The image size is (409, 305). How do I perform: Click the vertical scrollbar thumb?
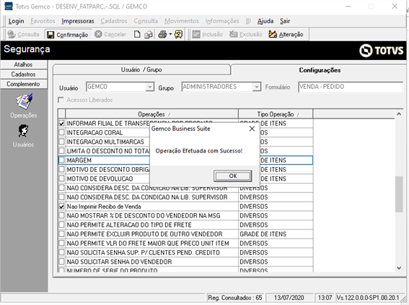click(399, 194)
